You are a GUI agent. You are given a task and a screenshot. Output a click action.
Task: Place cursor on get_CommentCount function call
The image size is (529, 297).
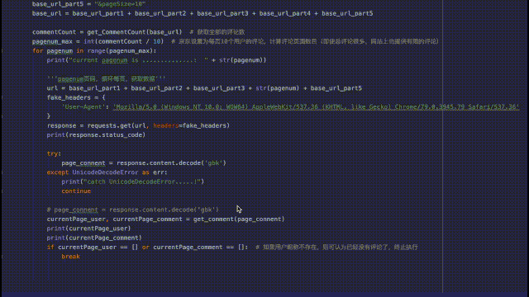pyautogui.click(x=134, y=32)
